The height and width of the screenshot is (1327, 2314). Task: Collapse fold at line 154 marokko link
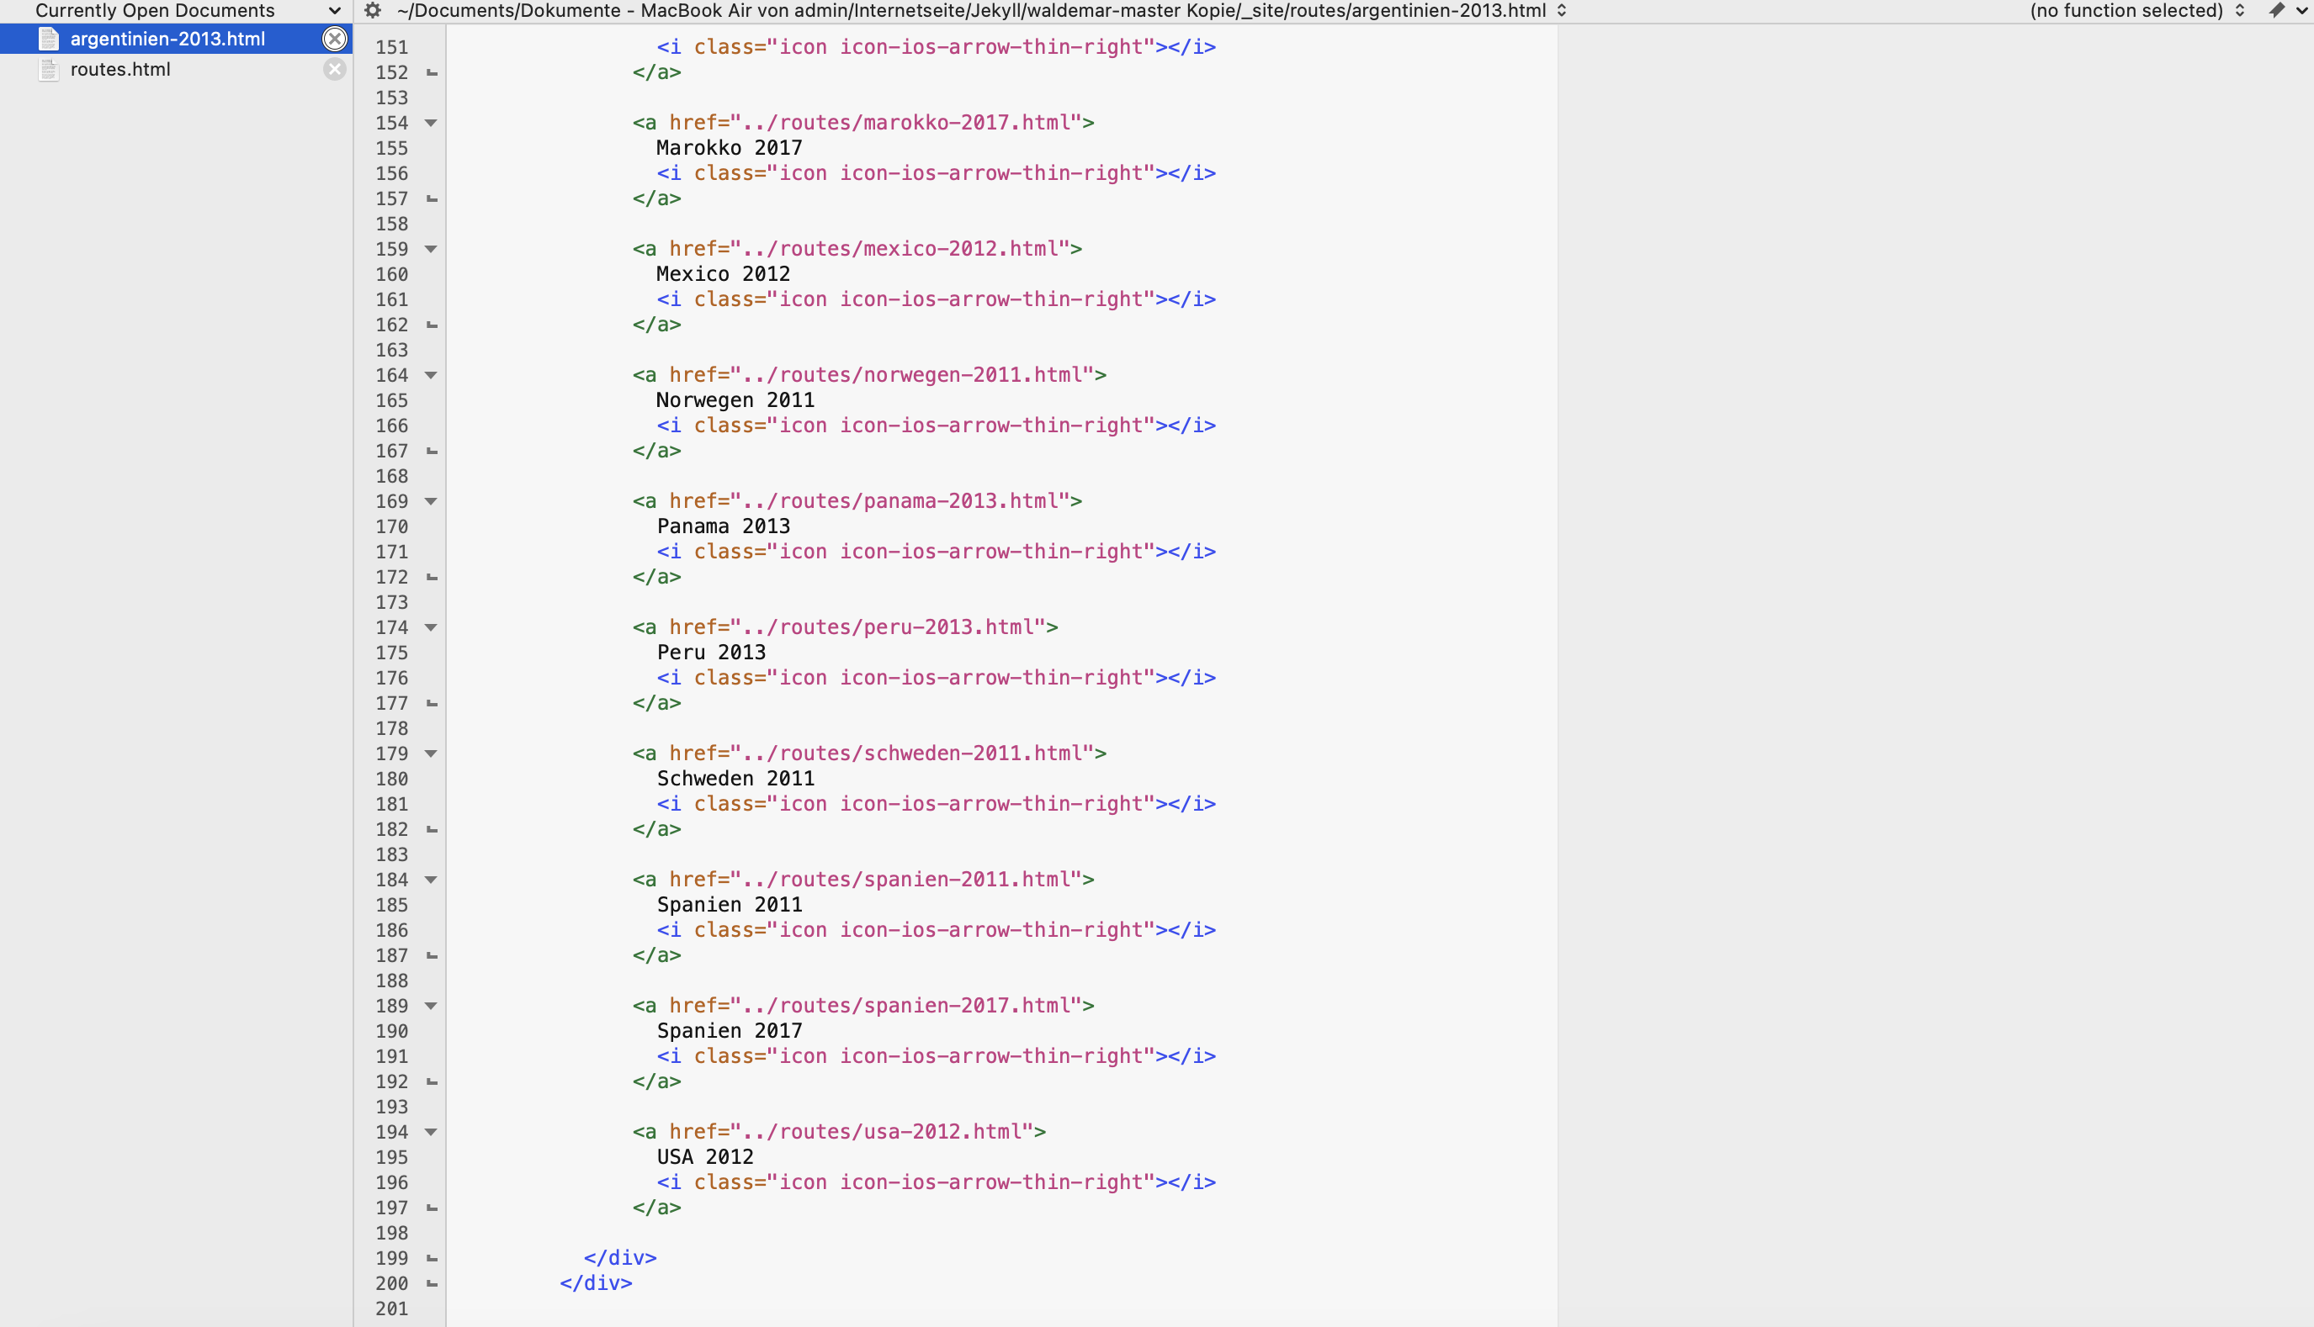tap(432, 123)
